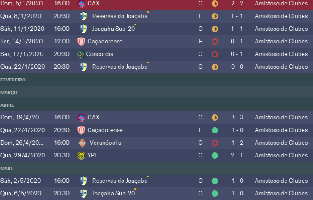The width and height of the screenshot is (313, 200).
Task: Click the green win indicator for YPI match
Action: point(215,156)
